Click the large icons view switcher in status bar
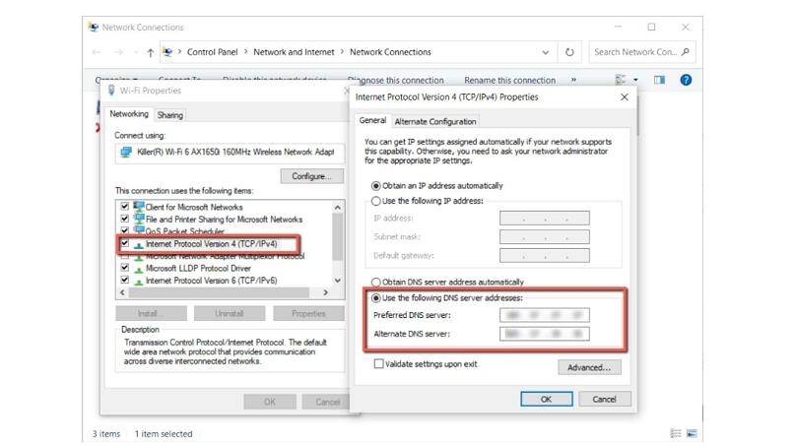 (x=693, y=433)
